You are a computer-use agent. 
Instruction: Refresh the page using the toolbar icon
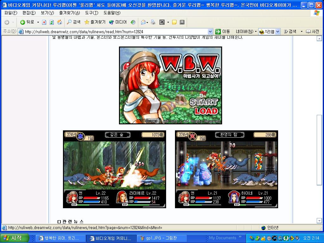(x=51, y=22)
